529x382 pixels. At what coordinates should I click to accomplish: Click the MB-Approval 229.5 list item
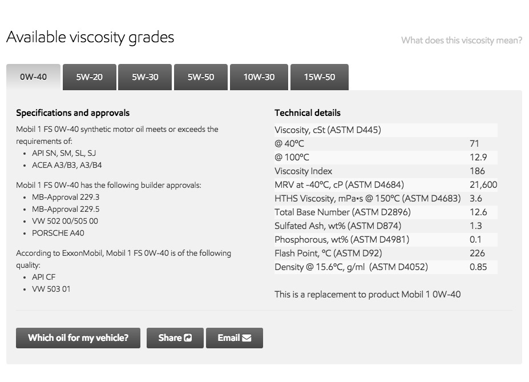point(66,209)
